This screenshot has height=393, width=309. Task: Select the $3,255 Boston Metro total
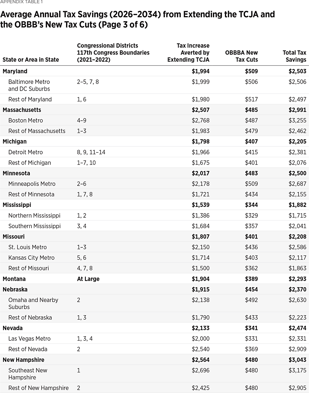(298, 120)
